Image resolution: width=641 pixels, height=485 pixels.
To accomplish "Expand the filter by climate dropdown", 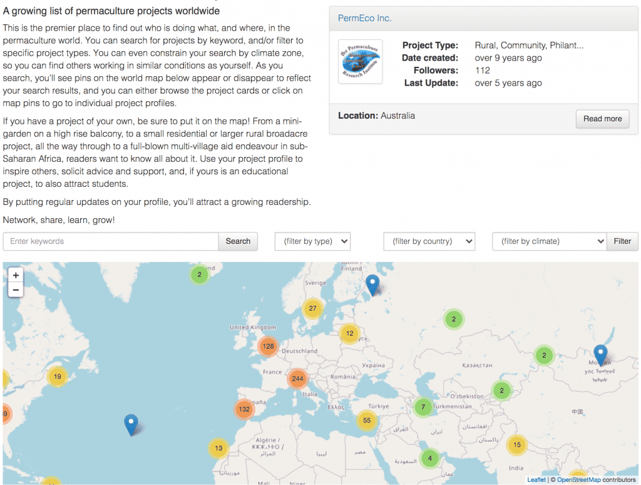I will (550, 241).
